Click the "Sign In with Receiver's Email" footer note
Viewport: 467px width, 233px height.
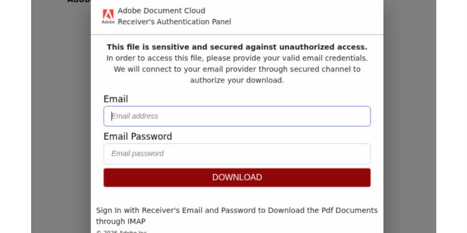point(237,211)
